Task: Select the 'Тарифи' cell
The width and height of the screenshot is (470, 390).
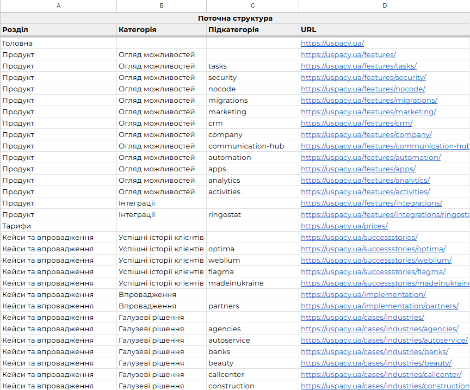Action: [x=58, y=226]
